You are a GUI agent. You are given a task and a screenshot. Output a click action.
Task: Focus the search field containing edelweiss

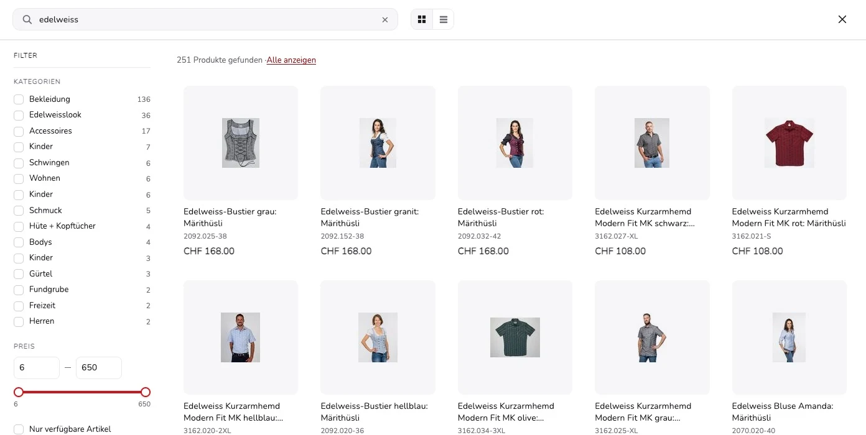click(205, 19)
